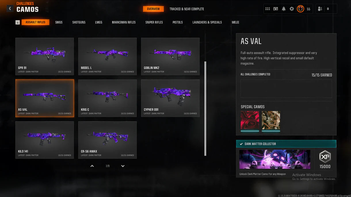351x197 pixels.
Task: Select Tracked & Near Complete view
Action: [x=187, y=9]
